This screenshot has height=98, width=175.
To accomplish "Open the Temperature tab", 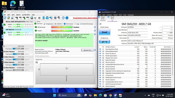I will [48, 24].
